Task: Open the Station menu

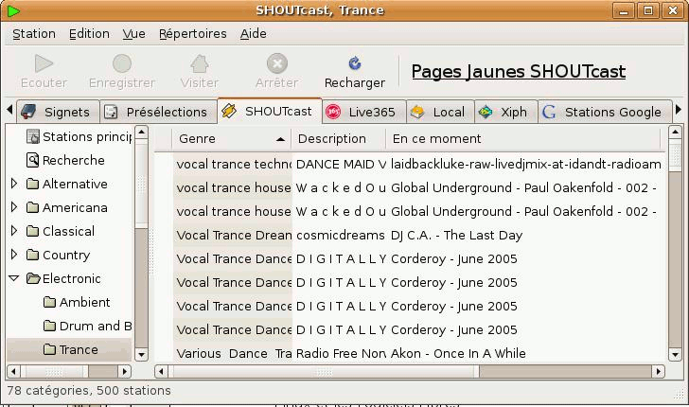Action: point(34,34)
